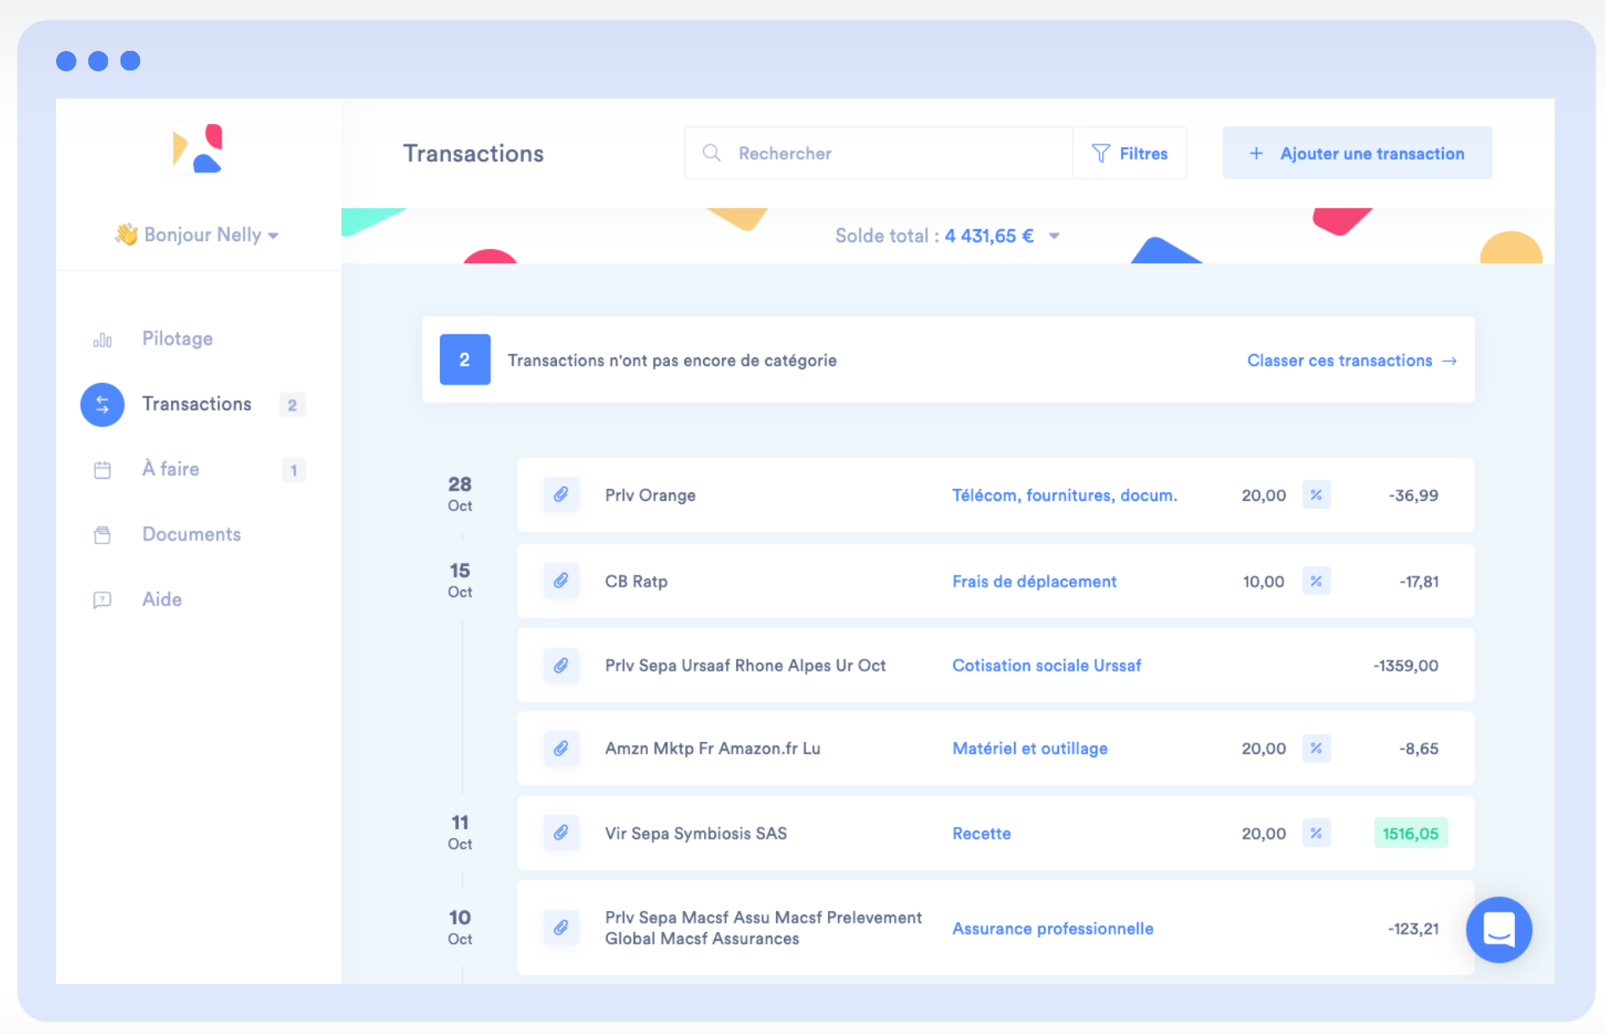
Task: Click the Pilotage bar chart icon
Action: pos(102,340)
